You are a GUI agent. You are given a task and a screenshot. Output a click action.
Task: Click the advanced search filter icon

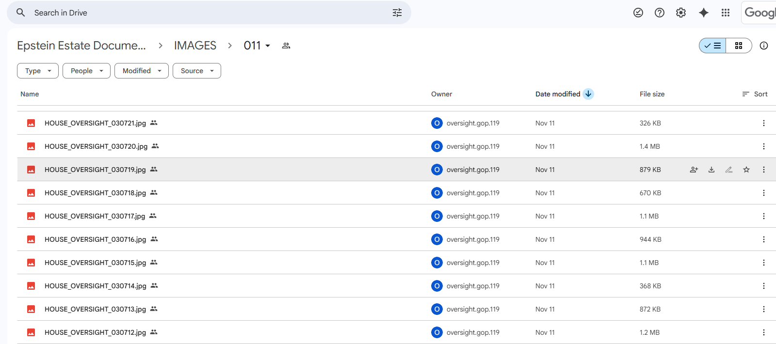[397, 13]
